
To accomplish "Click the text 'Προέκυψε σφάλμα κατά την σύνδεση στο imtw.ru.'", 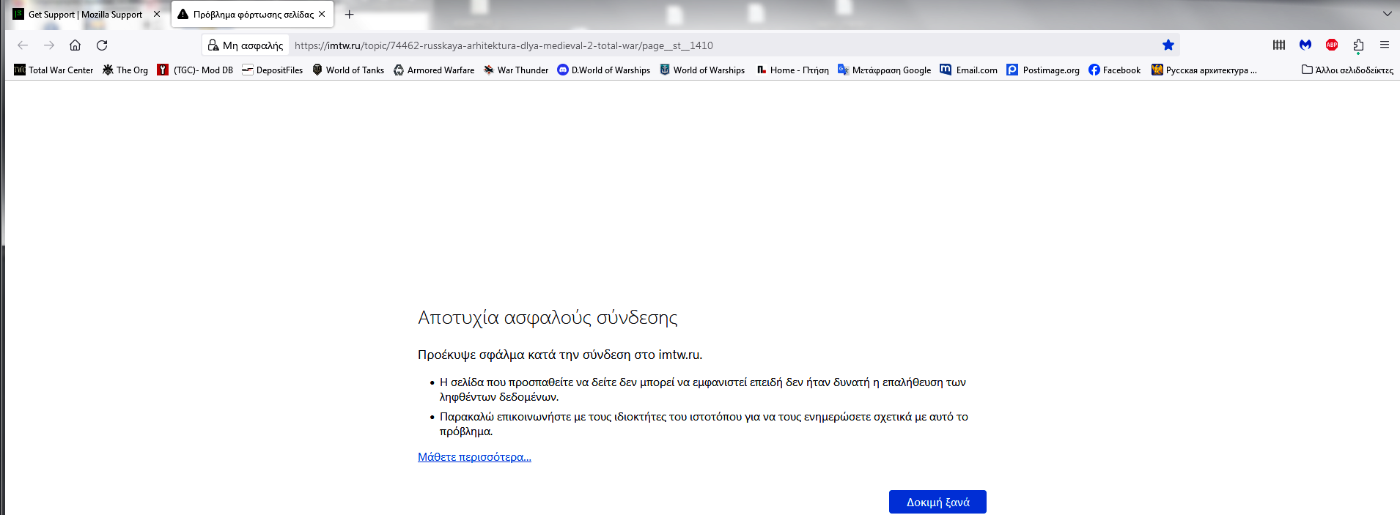I will pyautogui.click(x=560, y=355).
